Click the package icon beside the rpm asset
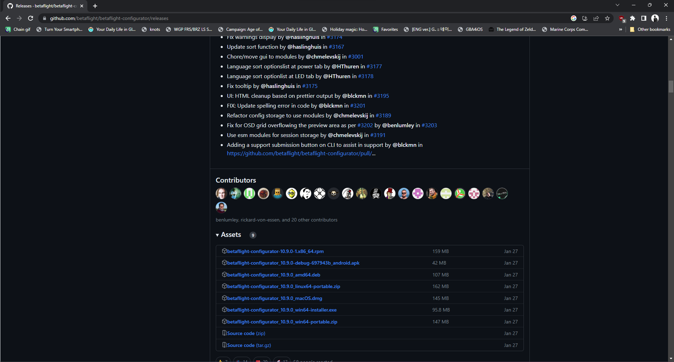This screenshot has height=362, width=674. (x=225, y=251)
